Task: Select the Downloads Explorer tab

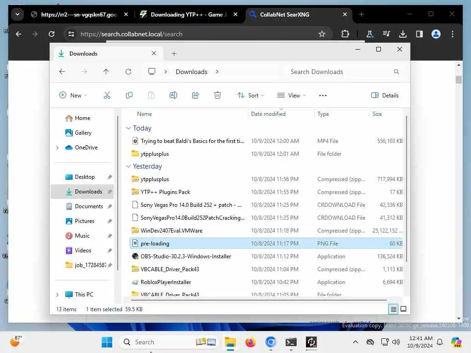Action: (x=108, y=54)
